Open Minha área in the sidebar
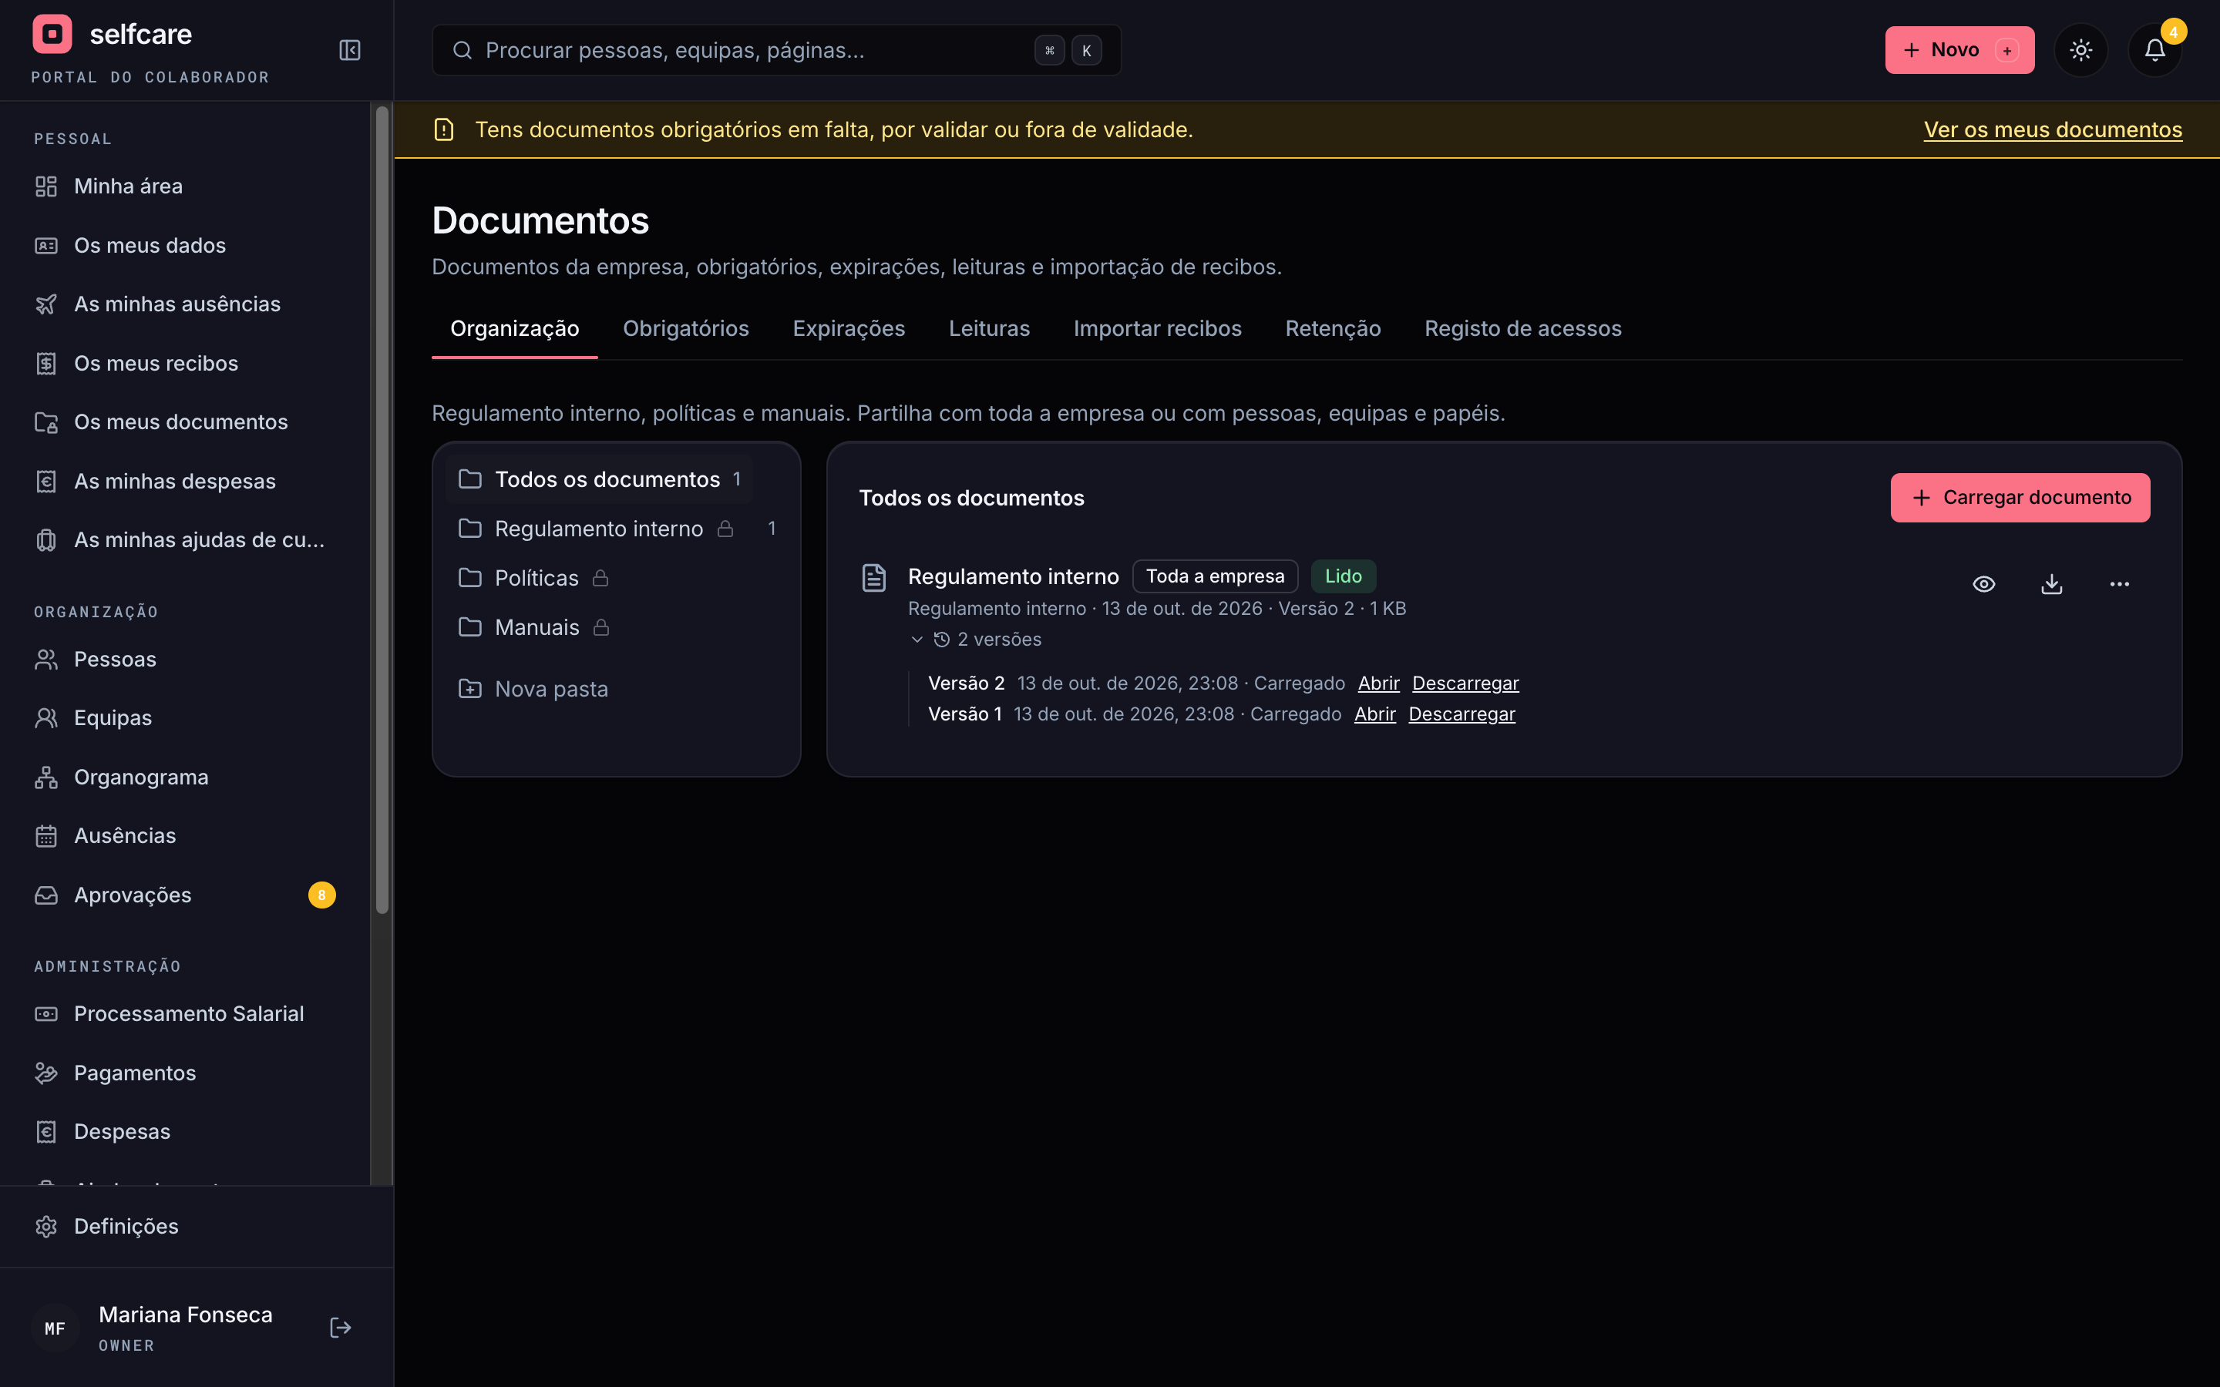The width and height of the screenshot is (2220, 1387). point(184,186)
